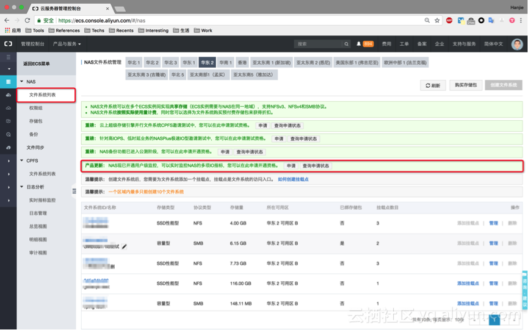Open 审计视图 in sidebar
Image resolution: width=528 pixels, height=330 pixels.
tap(38, 253)
